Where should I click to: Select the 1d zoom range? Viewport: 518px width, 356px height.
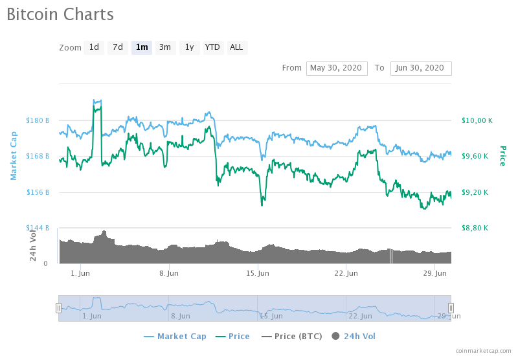tap(94, 47)
